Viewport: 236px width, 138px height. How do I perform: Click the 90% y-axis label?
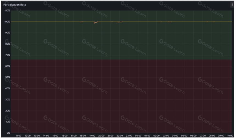[8, 33]
